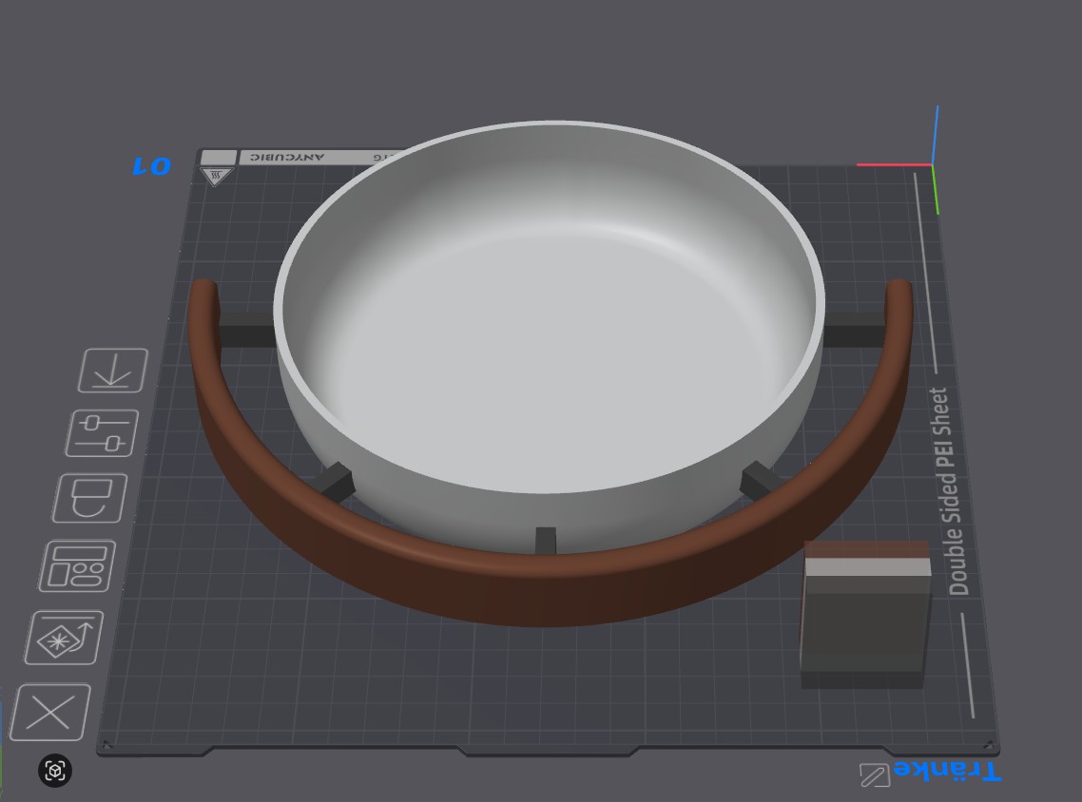The height and width of the screenshot is (802, 1082).
Task: Click the remove plate X icon
Action: point(50,713)
